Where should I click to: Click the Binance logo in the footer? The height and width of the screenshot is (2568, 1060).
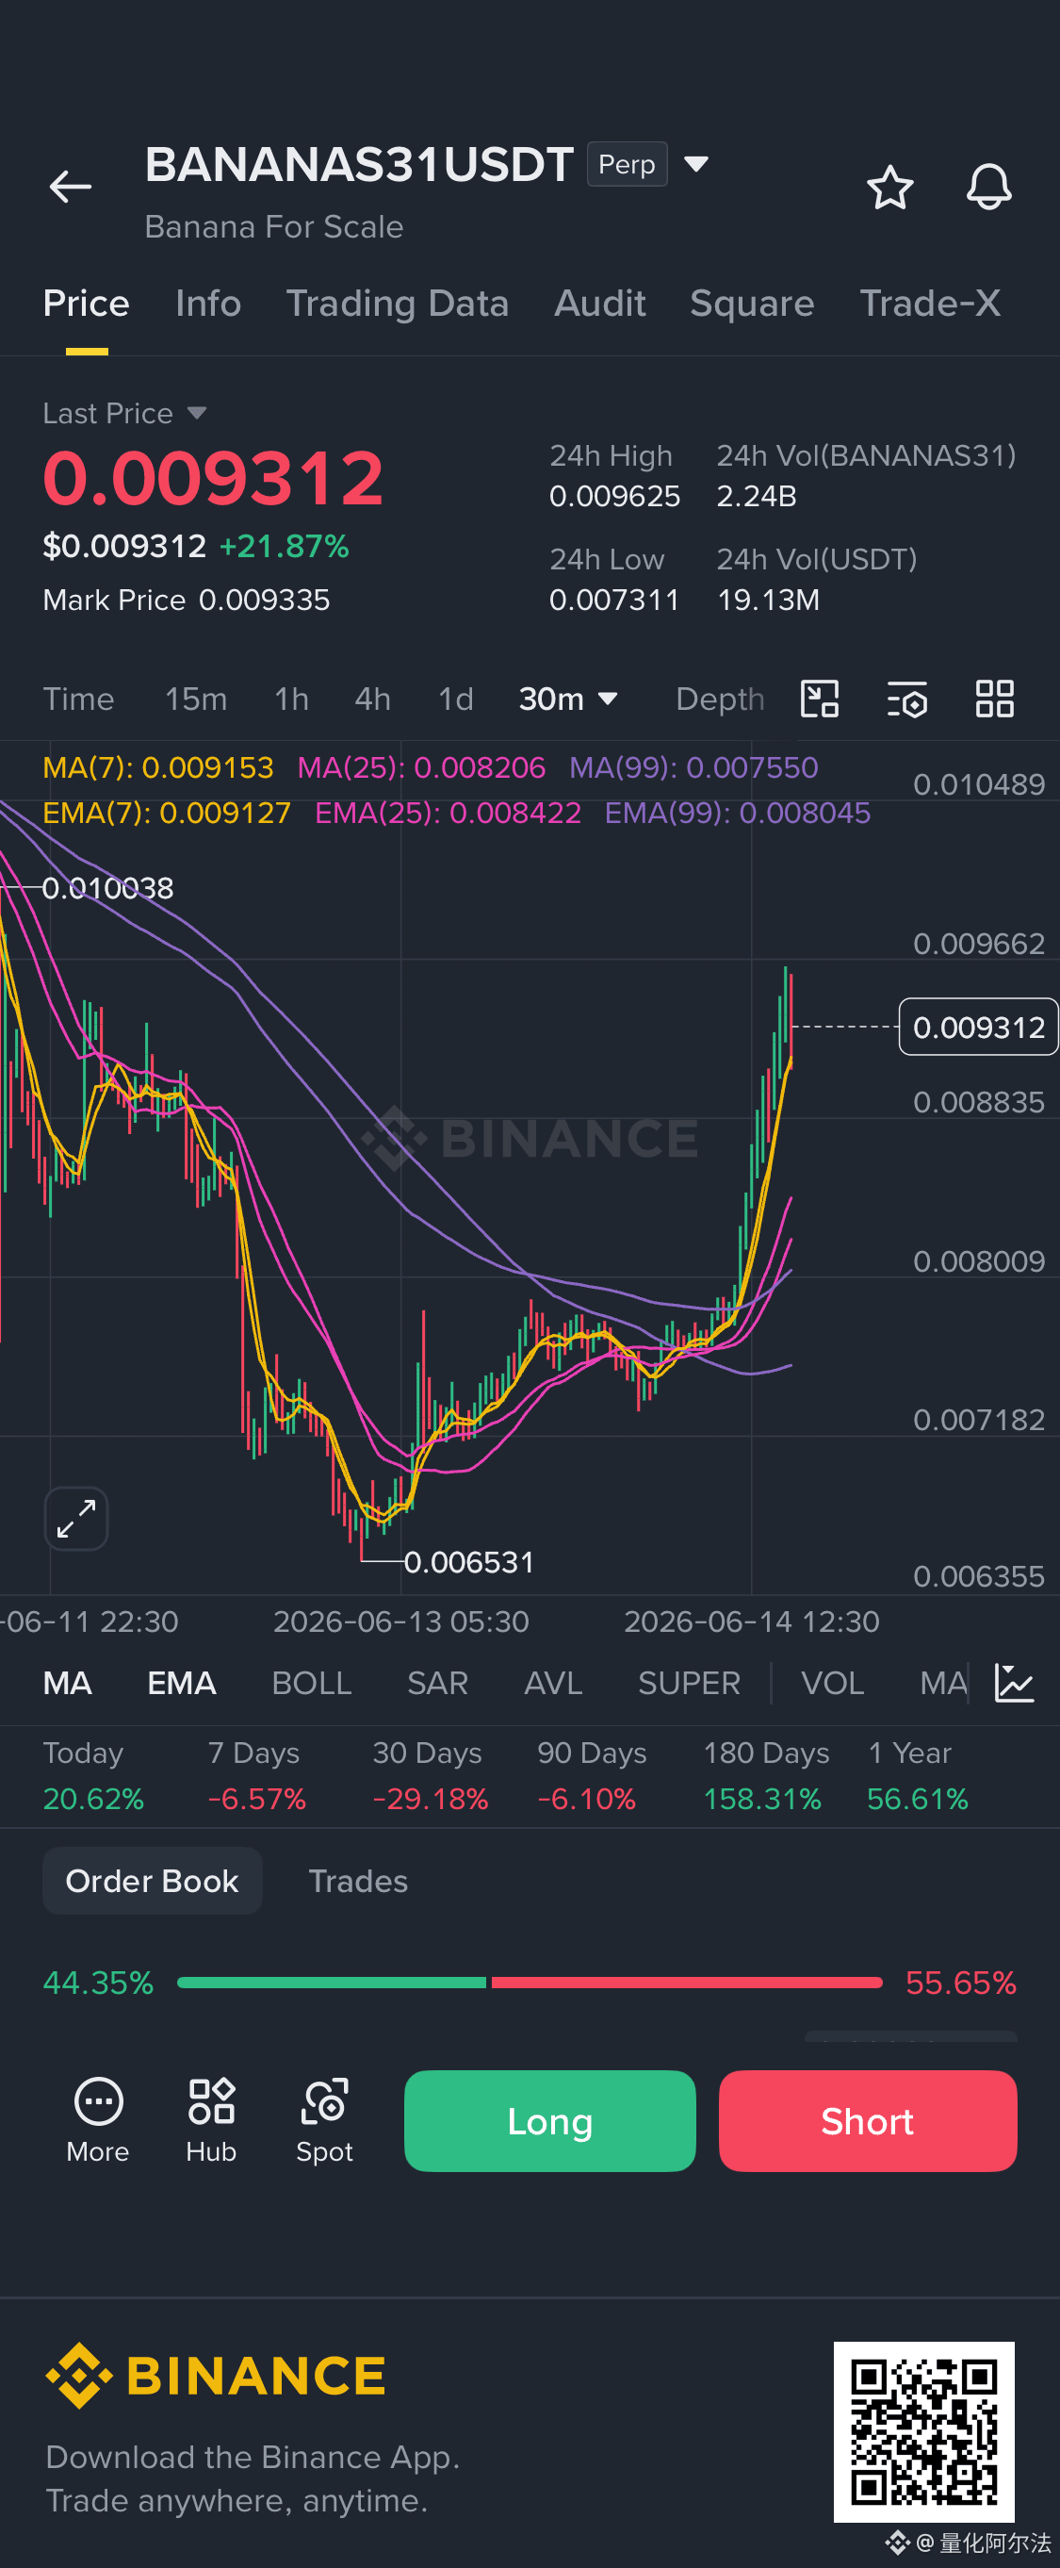[x=215, y=2375]
